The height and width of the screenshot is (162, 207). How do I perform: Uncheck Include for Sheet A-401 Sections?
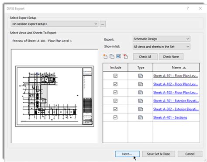point(115,117)
